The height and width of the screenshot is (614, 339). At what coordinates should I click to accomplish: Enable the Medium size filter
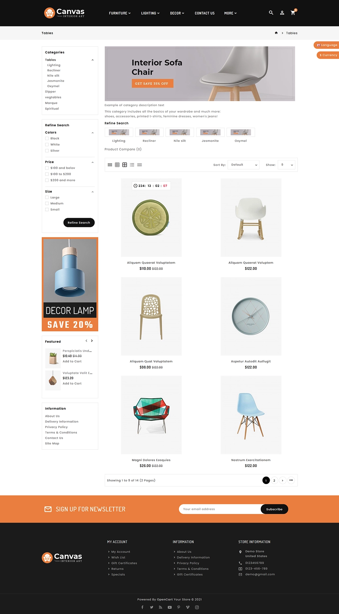(x=47, y=204)
